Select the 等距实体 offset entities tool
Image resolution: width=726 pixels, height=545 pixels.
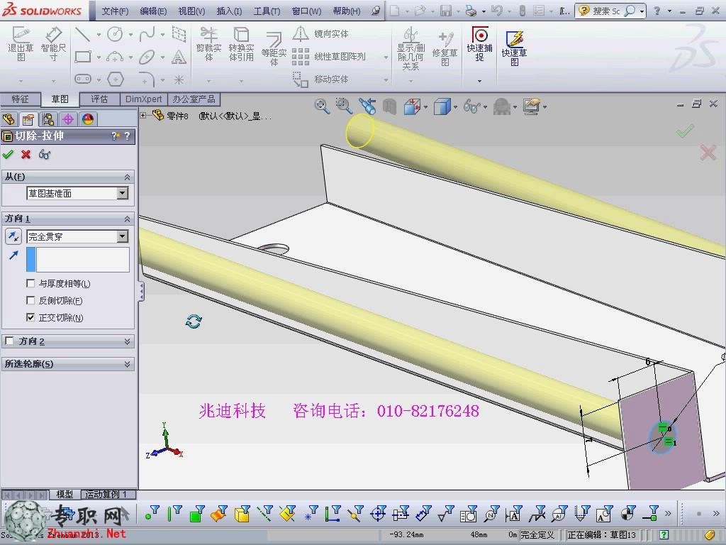[274, 49]
